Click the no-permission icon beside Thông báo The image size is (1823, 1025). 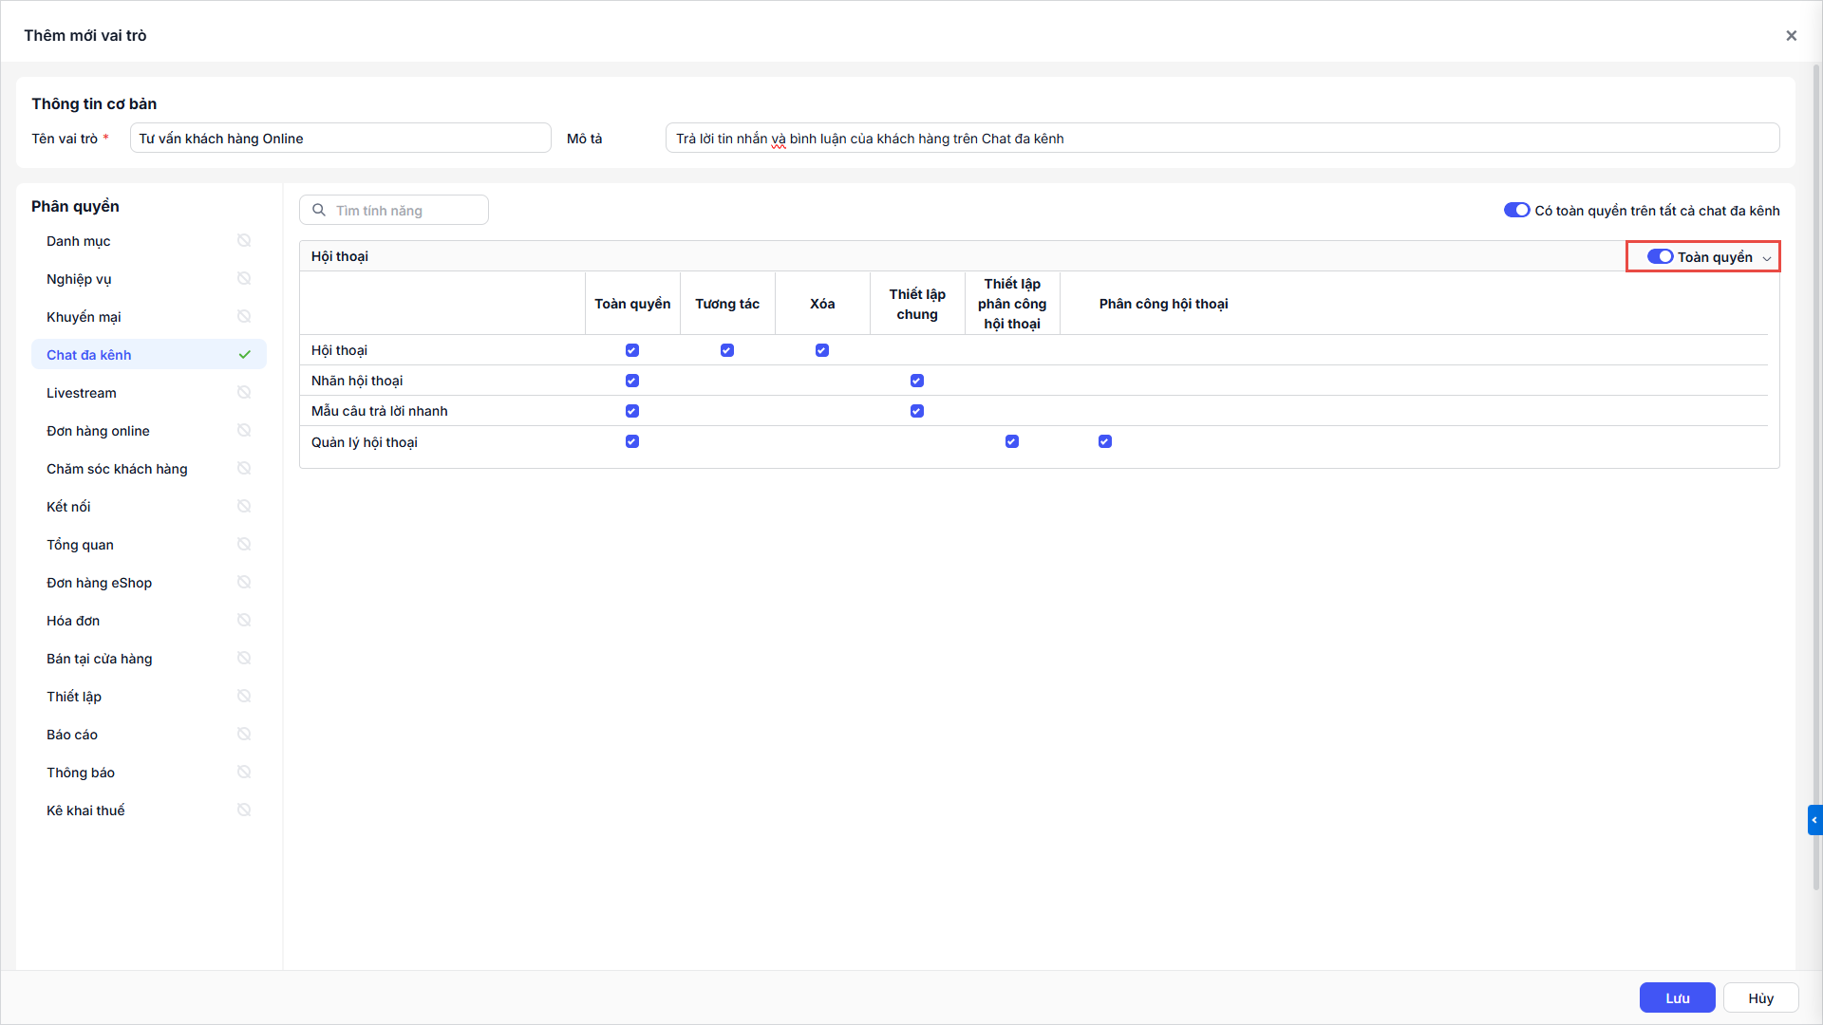[244, 773]
